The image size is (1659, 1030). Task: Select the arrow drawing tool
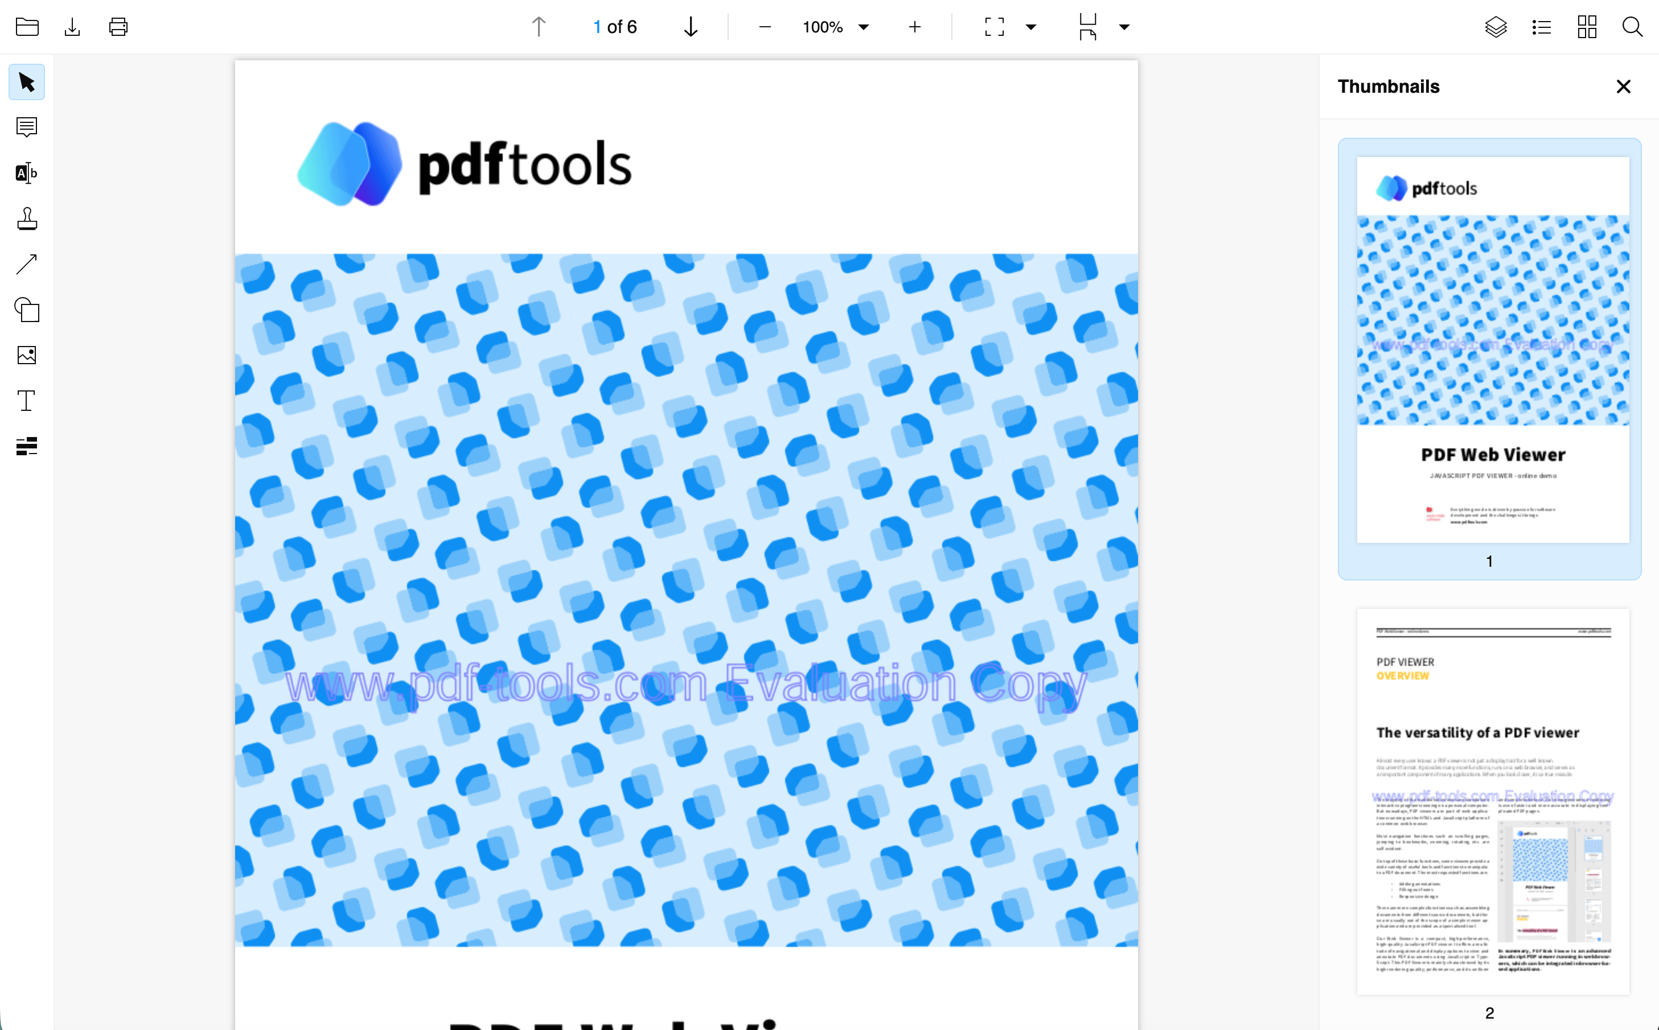pos(27,263)
